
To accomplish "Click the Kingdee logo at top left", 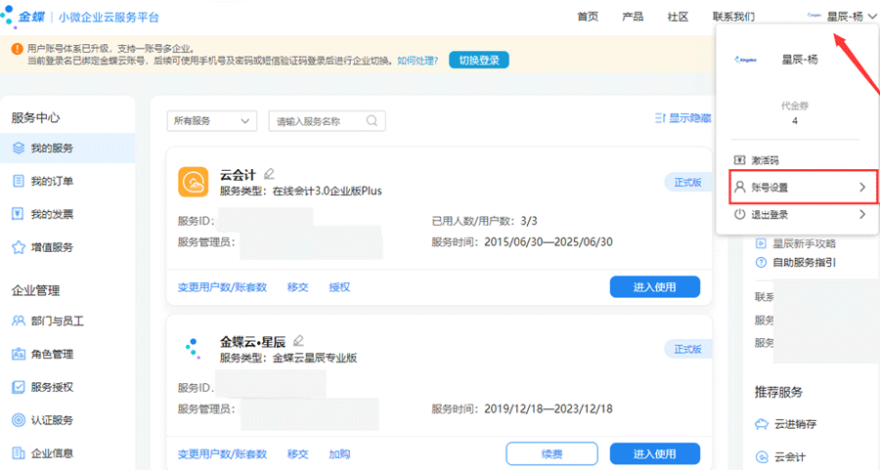I will 23,17.
